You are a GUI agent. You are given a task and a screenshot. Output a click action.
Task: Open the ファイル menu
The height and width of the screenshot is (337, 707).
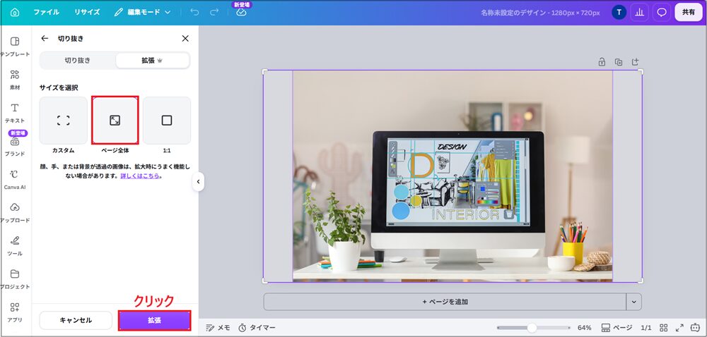click(46, 12)
